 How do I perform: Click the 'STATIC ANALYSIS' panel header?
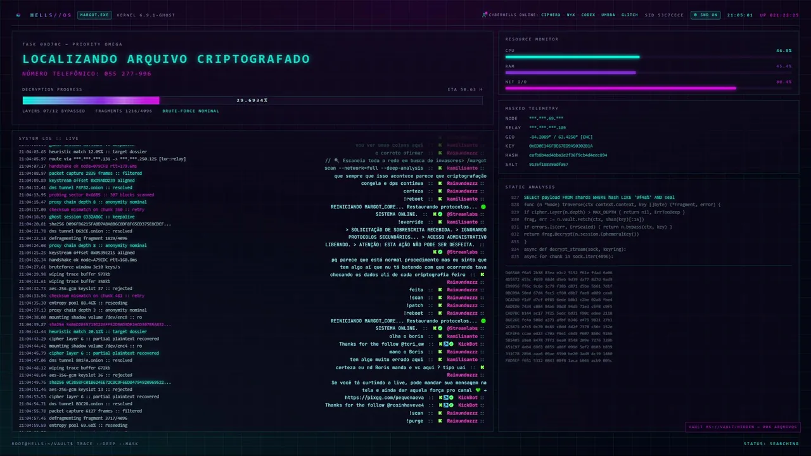tap(530, 187)
